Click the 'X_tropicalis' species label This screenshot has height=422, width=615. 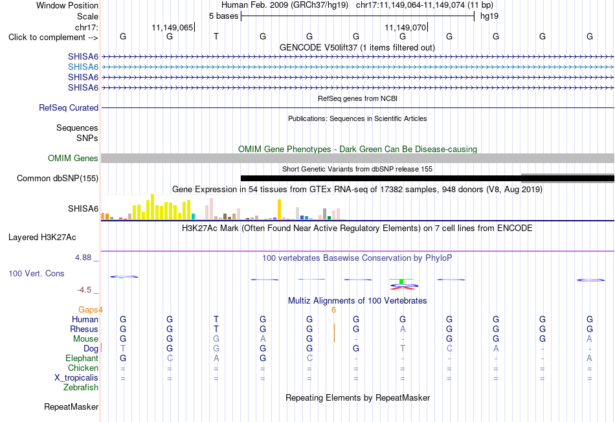click(x=76, y=378)
